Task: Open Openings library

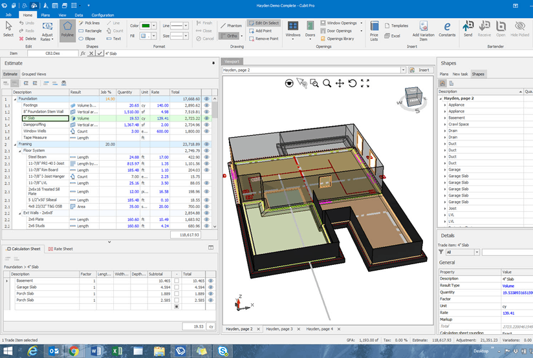Action: pos(337,39)
